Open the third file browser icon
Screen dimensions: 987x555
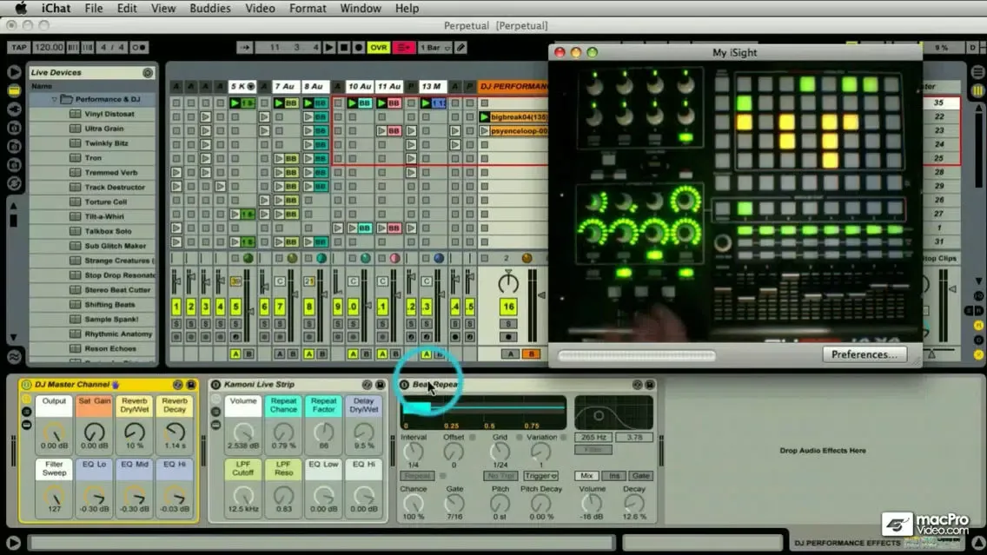click(x=14, y=165)
